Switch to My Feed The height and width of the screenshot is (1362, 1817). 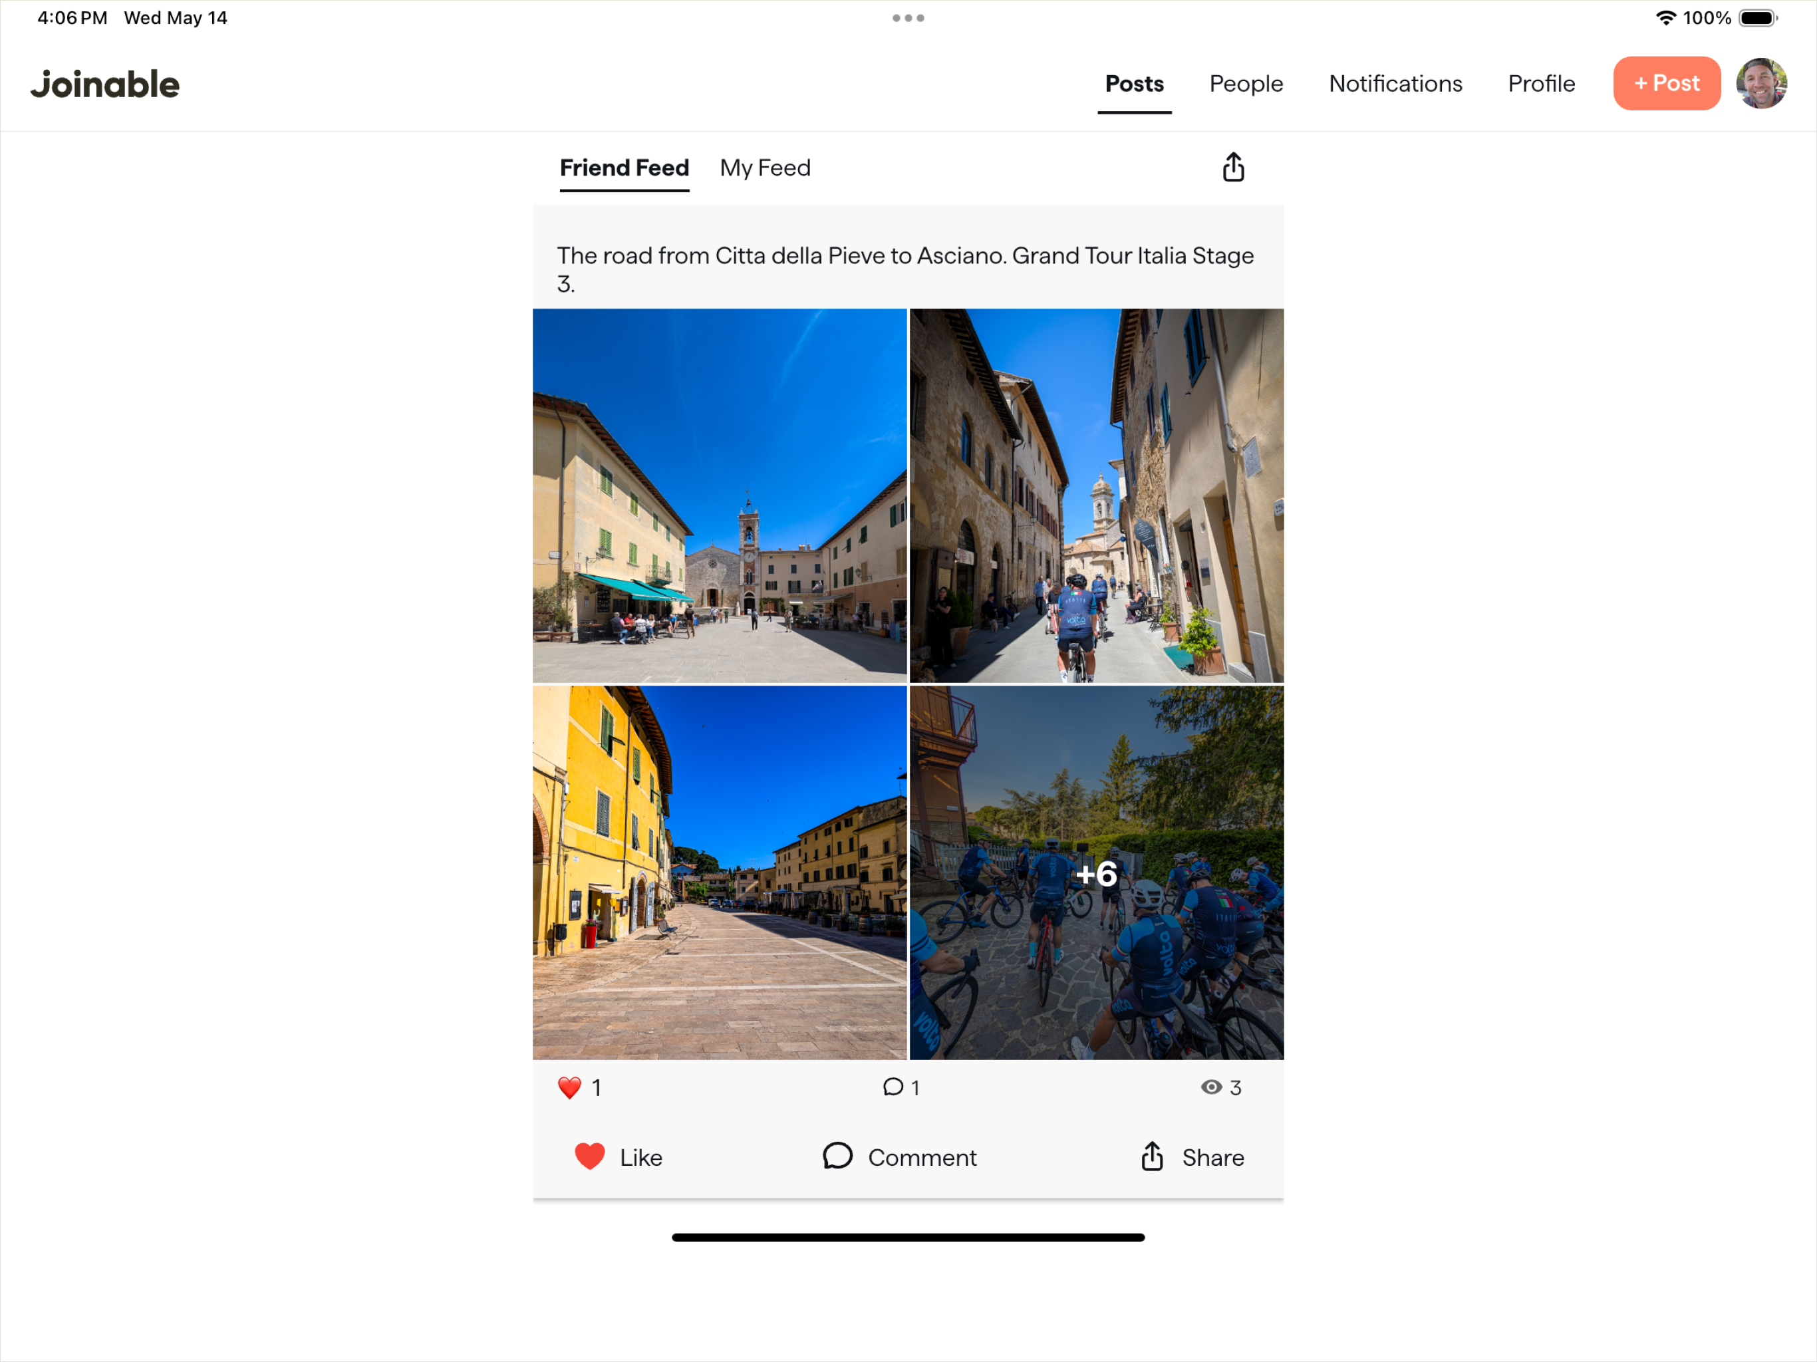(765, 168)
